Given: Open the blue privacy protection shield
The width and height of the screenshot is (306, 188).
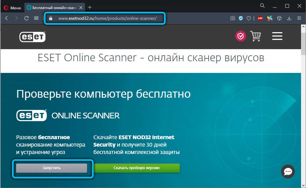Looking at the screenshot, I should [241, 19].
